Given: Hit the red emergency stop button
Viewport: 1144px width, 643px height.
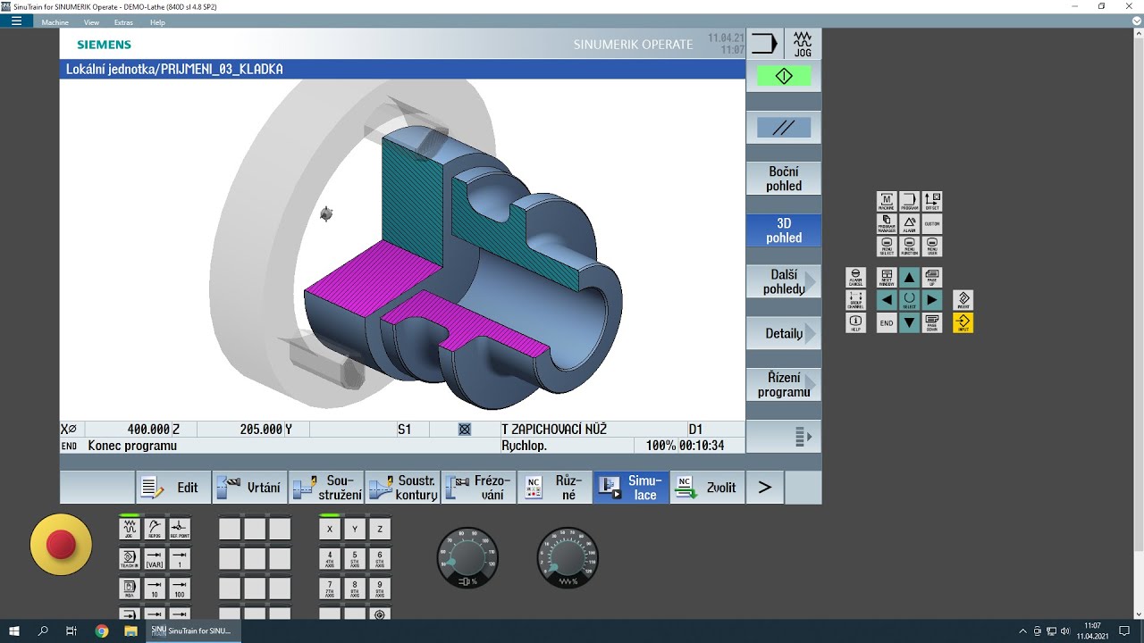Looking at the screenshot, I should click(61, 544).
